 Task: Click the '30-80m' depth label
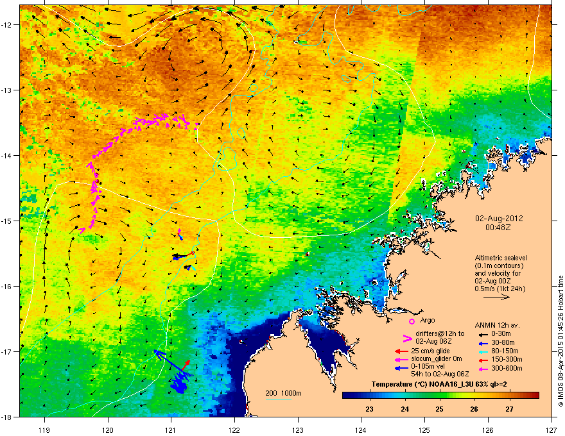(503, 343)
